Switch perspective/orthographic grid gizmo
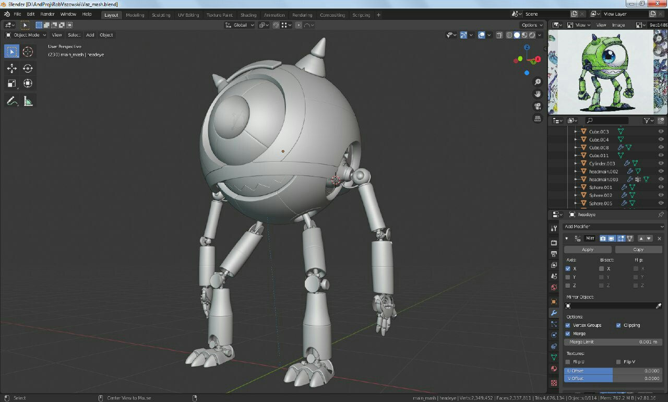 [538, 119]
